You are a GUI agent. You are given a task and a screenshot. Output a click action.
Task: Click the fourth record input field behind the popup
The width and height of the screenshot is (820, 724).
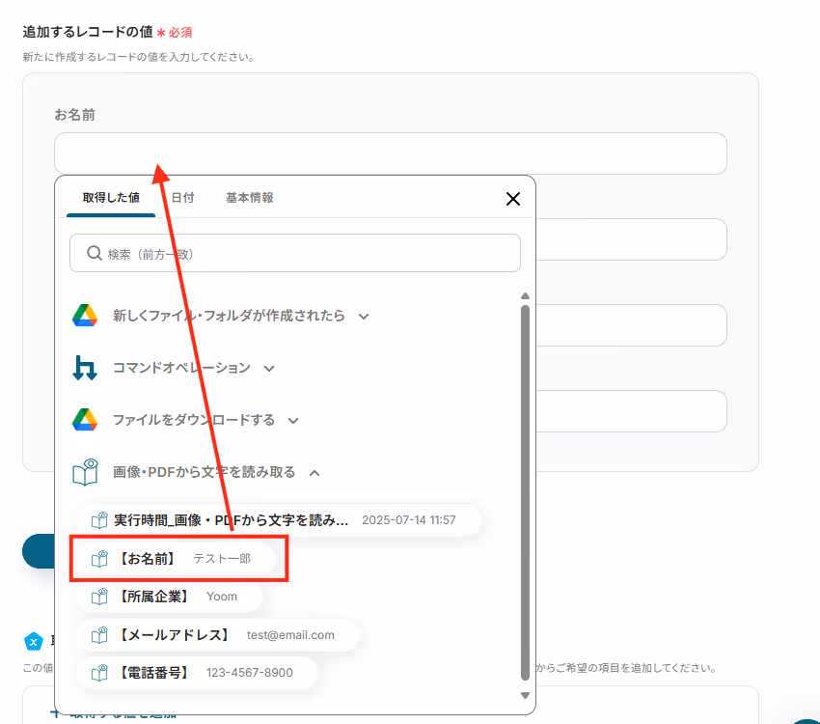tap(631, 411)
